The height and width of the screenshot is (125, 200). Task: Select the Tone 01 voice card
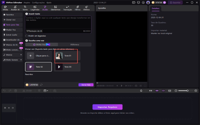67,55
